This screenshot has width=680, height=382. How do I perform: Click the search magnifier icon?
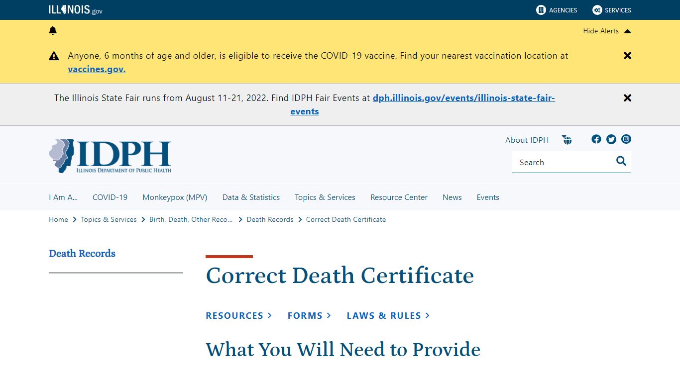coord(621,161)
